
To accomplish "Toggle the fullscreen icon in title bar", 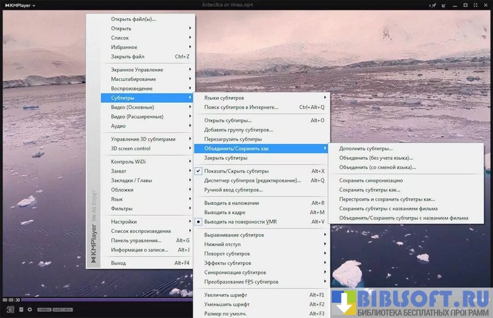I will [x=477, y=5].
